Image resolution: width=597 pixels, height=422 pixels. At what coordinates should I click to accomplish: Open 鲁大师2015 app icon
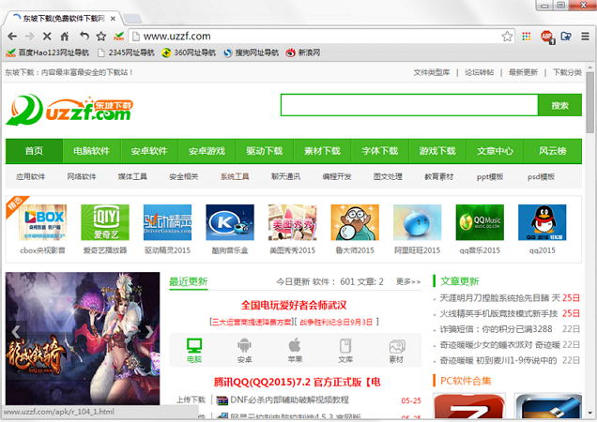[355, 222]
